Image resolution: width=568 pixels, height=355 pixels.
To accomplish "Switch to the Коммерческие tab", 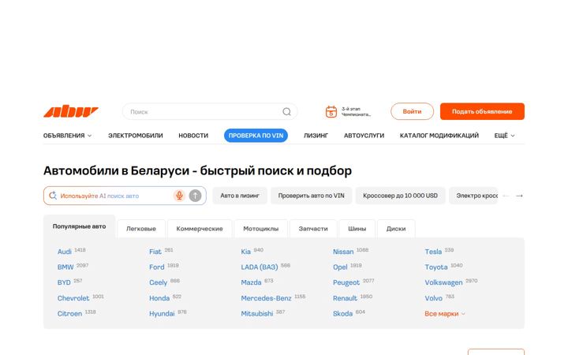I will 200,229.
